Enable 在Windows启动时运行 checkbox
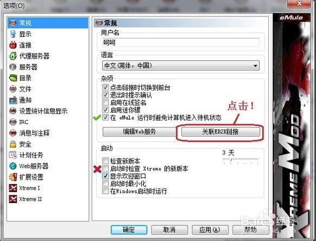The image size is (316, 241). tap(105, 191)
